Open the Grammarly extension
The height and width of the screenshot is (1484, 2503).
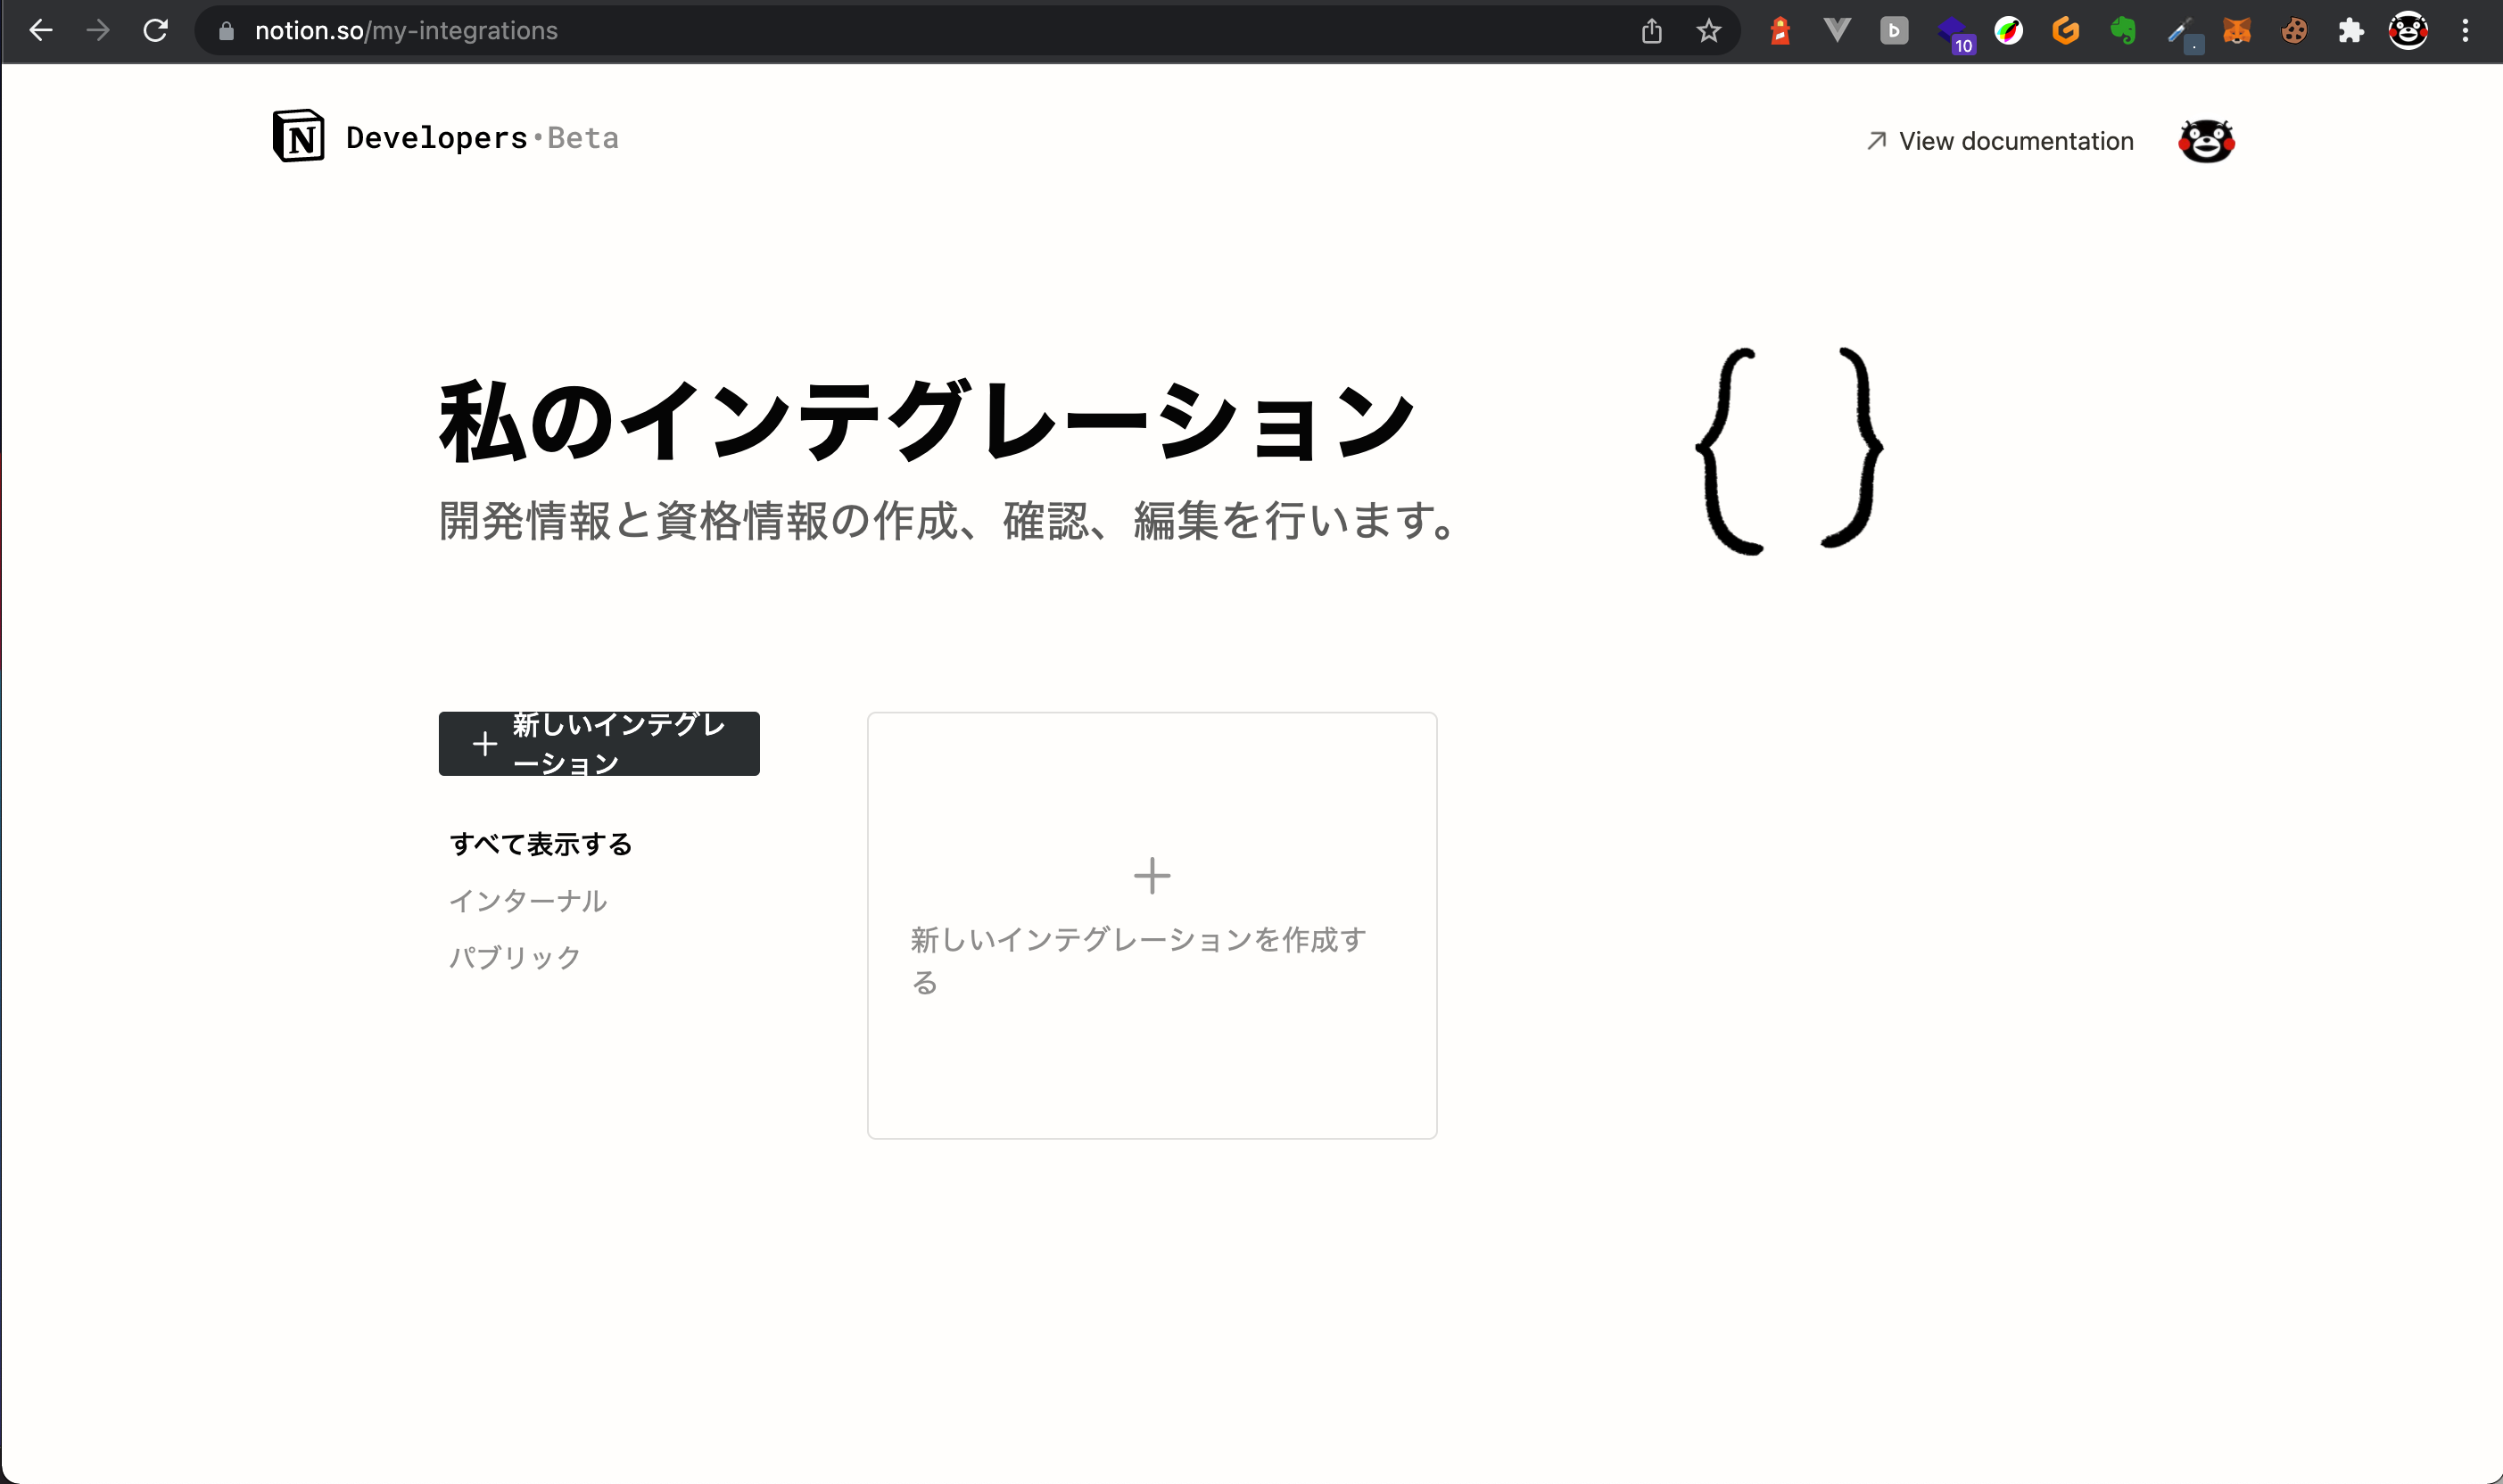[2065, 30]
